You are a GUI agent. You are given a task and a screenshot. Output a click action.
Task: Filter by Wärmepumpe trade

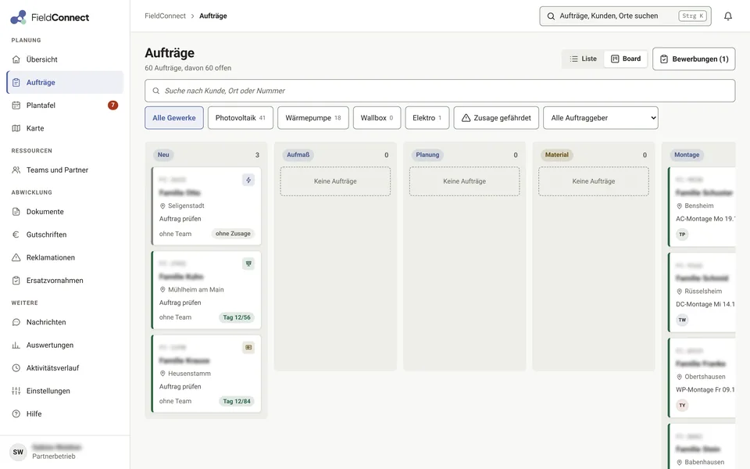pos(313,118)
